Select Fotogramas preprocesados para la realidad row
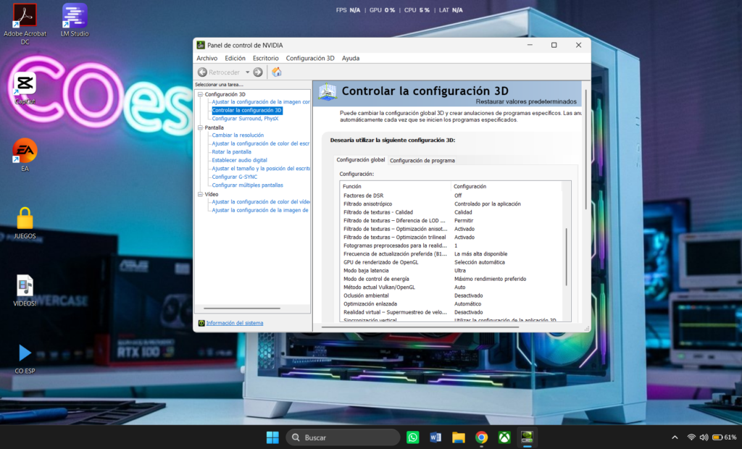This screenshot has width=742, height=449. click(x=451, y=246)
